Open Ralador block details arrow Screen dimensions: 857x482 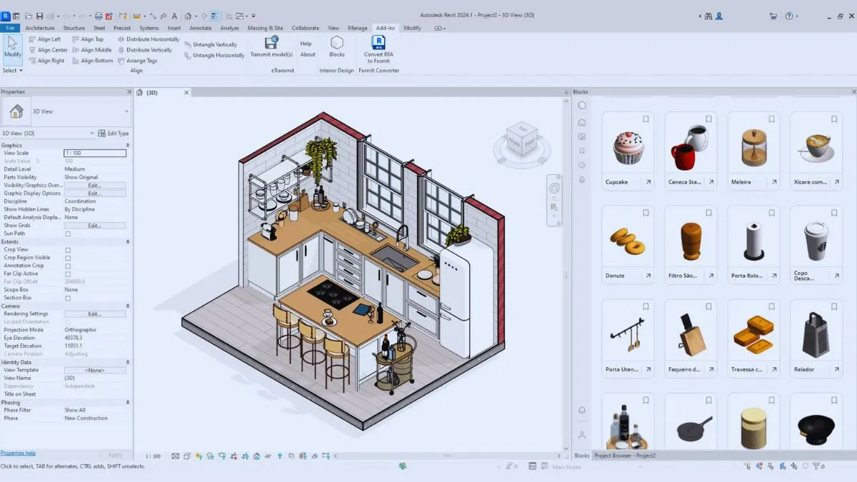pos(837,369)
